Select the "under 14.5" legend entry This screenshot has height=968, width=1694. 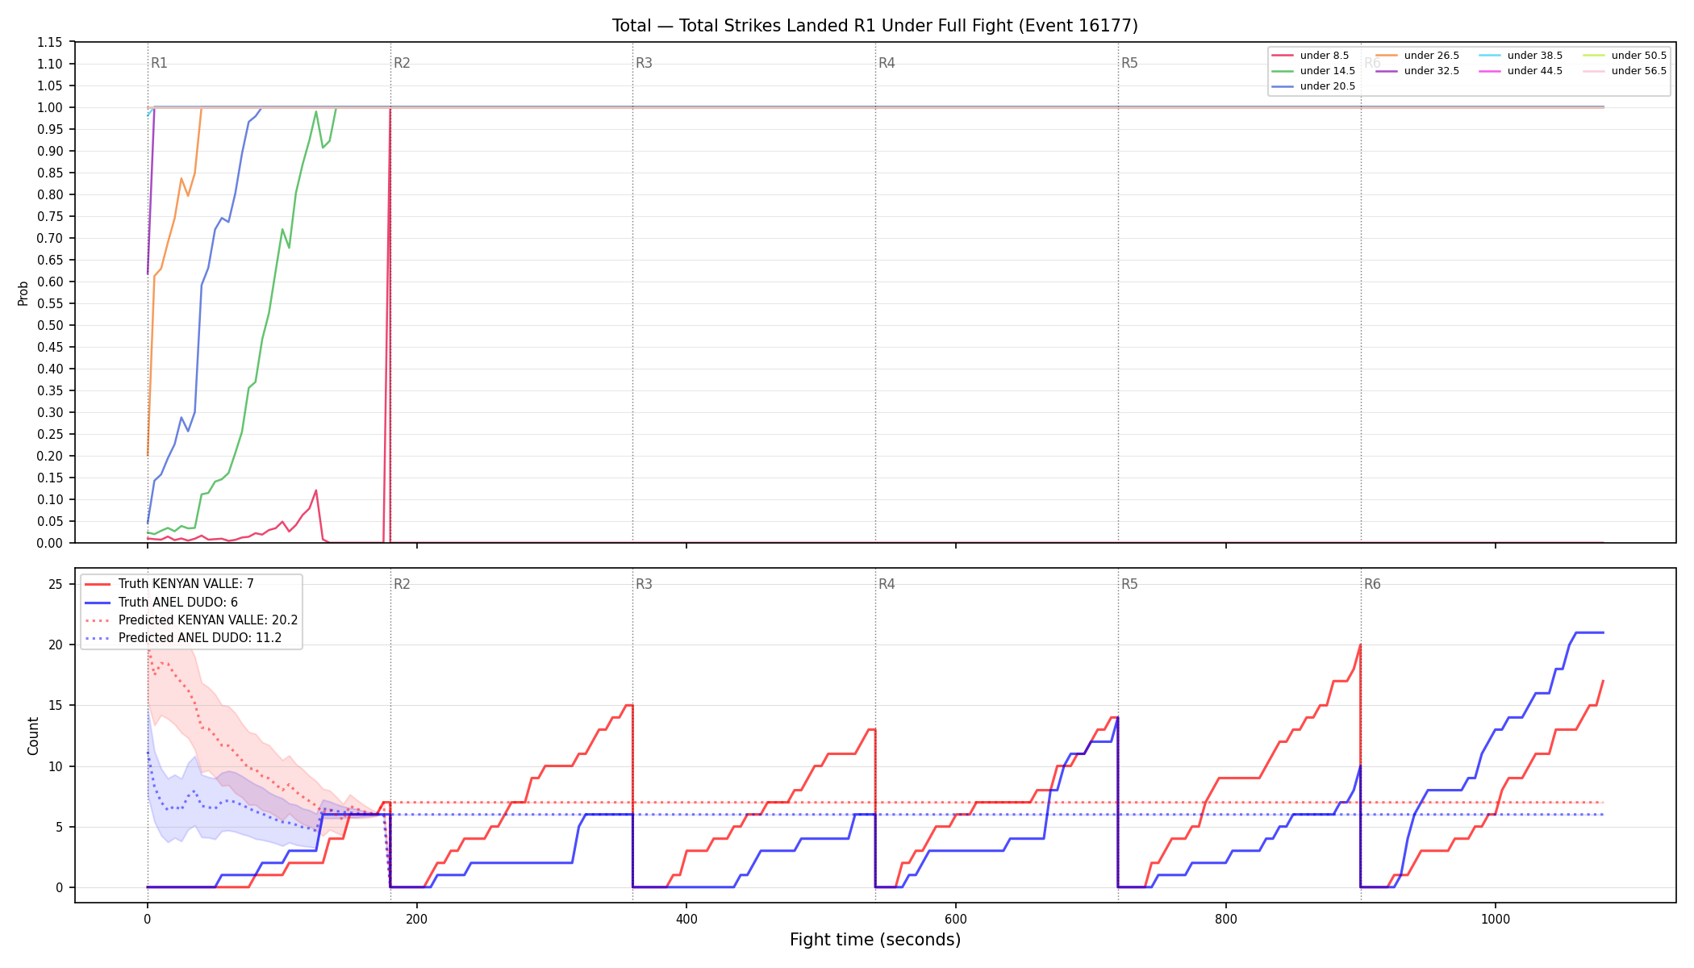1313,71
